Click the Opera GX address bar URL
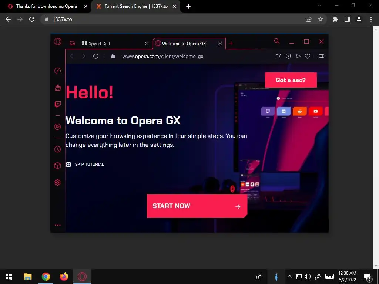Screen dimensions: 379x284 [163, 56]
